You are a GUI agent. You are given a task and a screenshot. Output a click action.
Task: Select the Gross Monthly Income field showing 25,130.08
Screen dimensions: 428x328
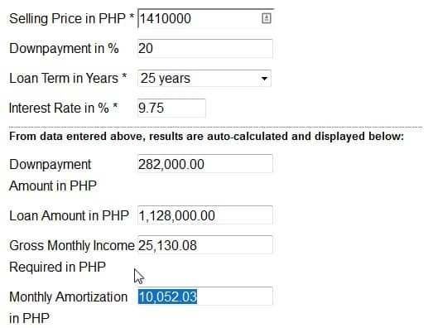click(x=205, y=245)
